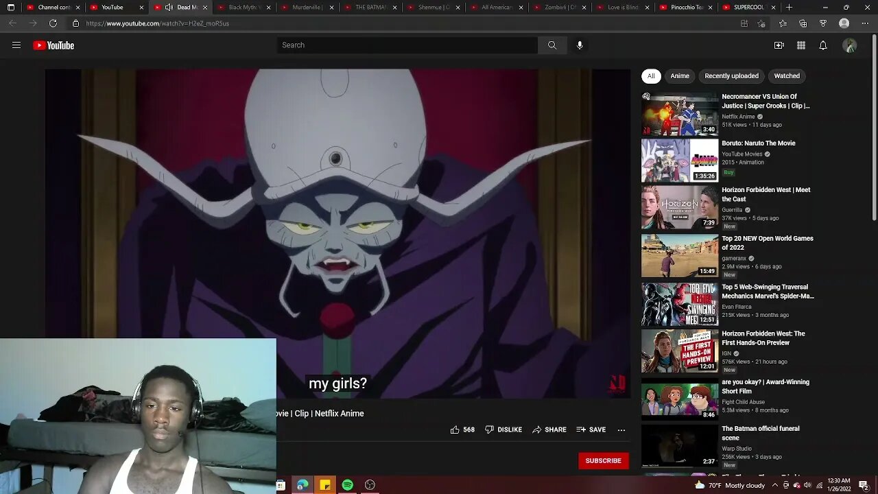
Task: Open OBS Studio from taskbar
Action: point(370,485)
